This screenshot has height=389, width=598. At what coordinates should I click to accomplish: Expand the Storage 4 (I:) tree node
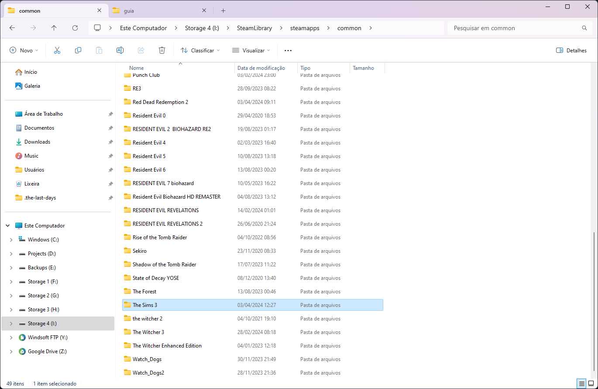click(x=11, y=324)
